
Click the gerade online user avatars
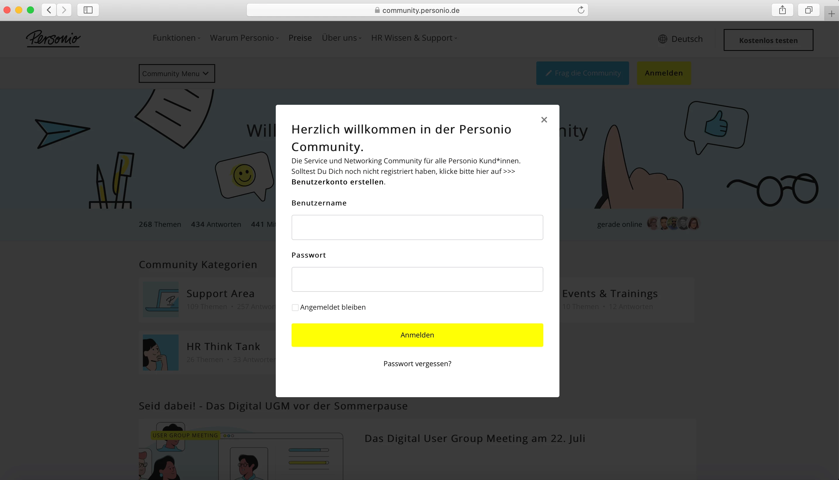tap(673, 224)
